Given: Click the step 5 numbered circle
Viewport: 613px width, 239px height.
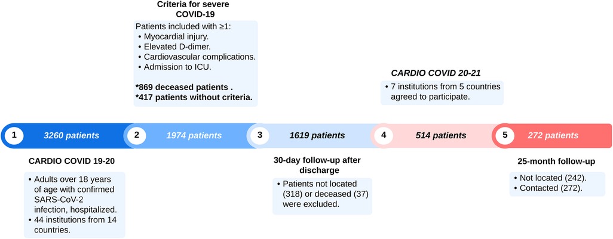Looking at the screenshot, I should click(505, 135).
